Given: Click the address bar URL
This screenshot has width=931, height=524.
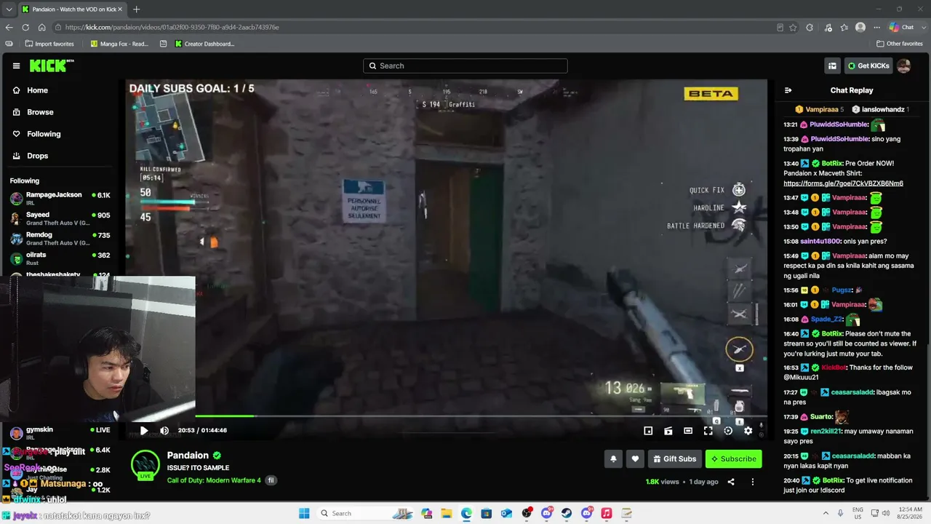Looking at the screenshot, I should point(172,27).
